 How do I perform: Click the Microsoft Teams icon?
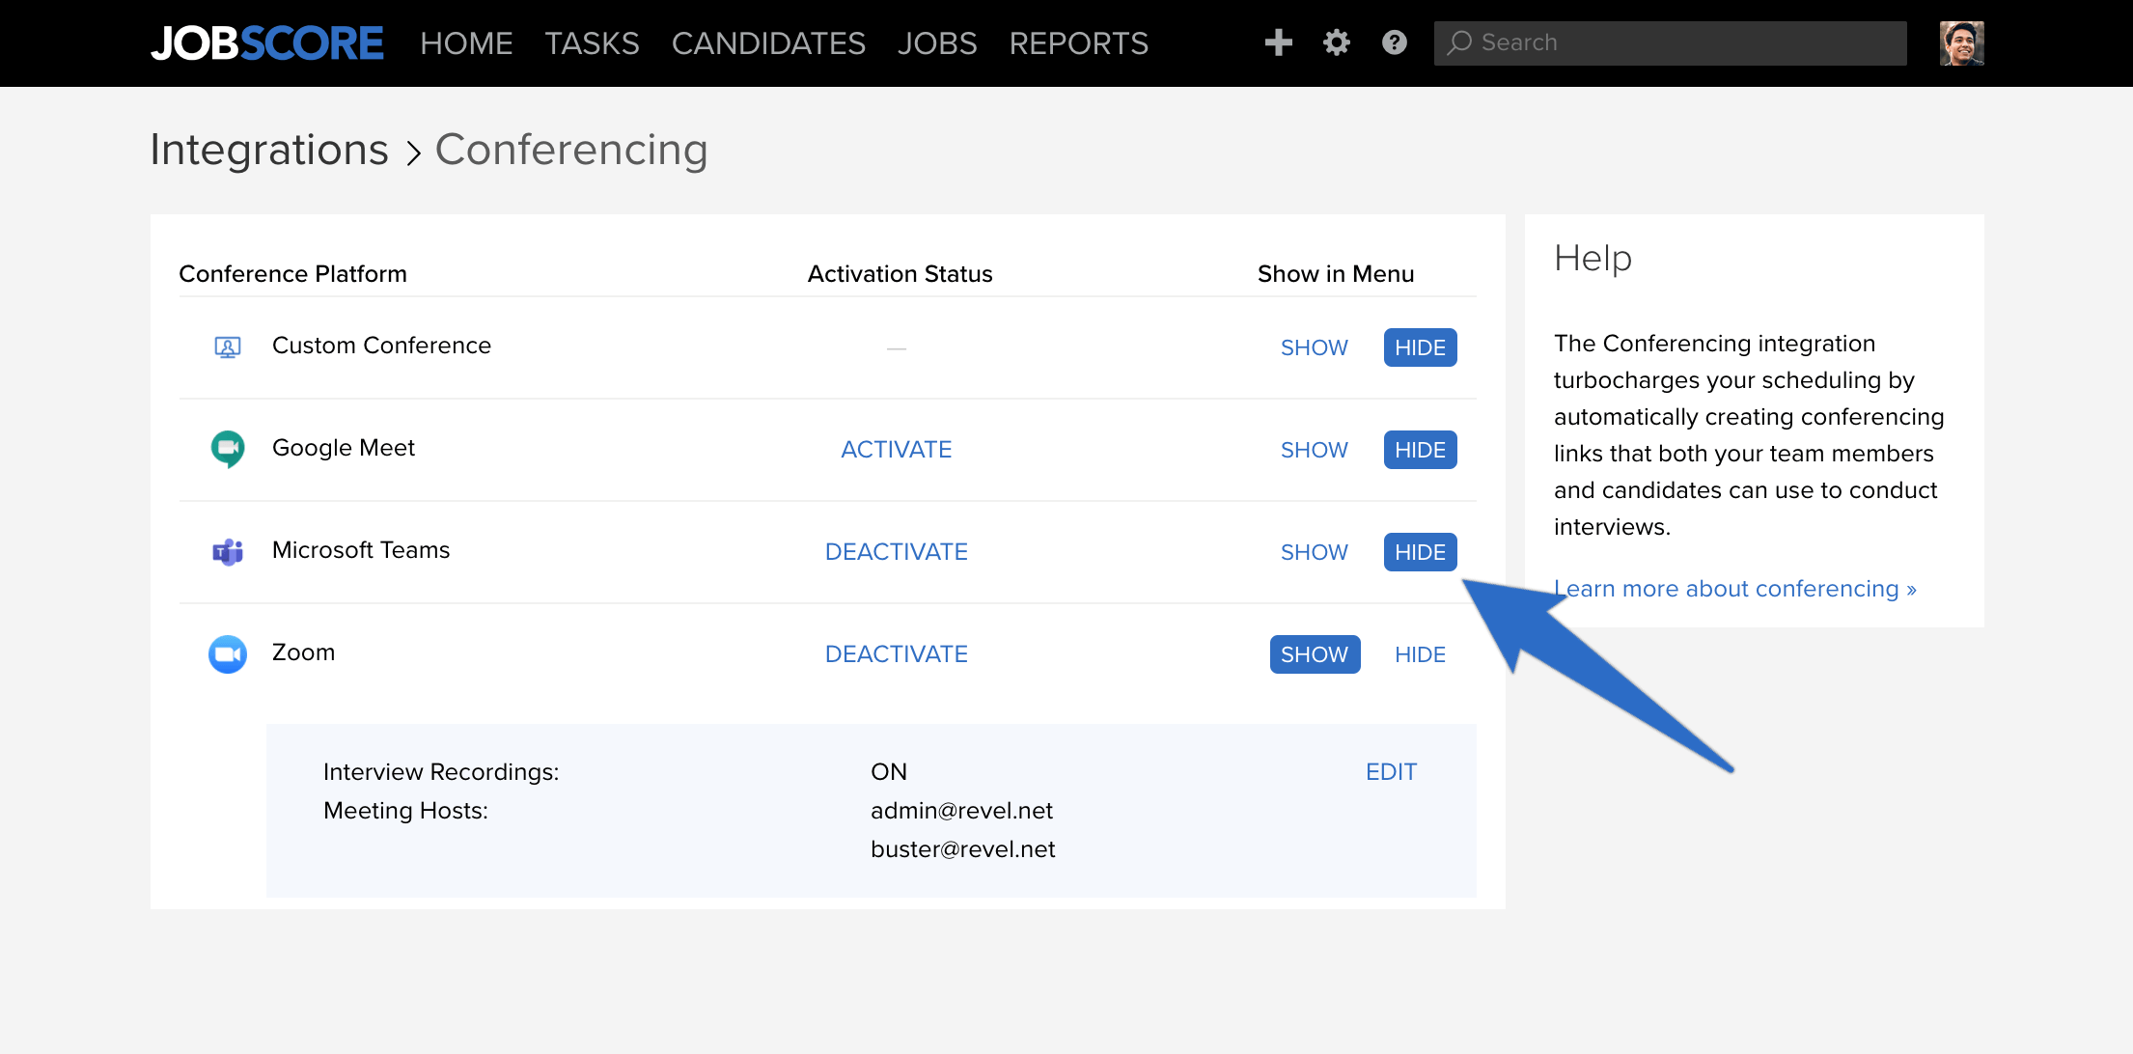(x=228, y=551)
